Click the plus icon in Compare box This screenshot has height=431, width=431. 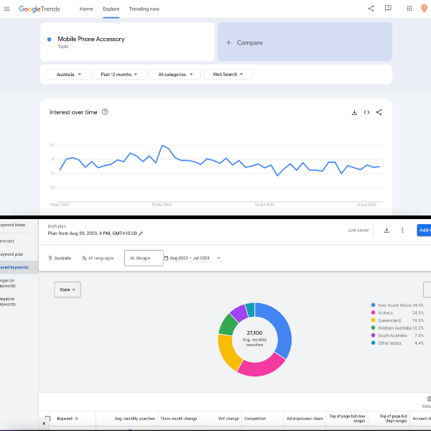(x=228, y=42)
